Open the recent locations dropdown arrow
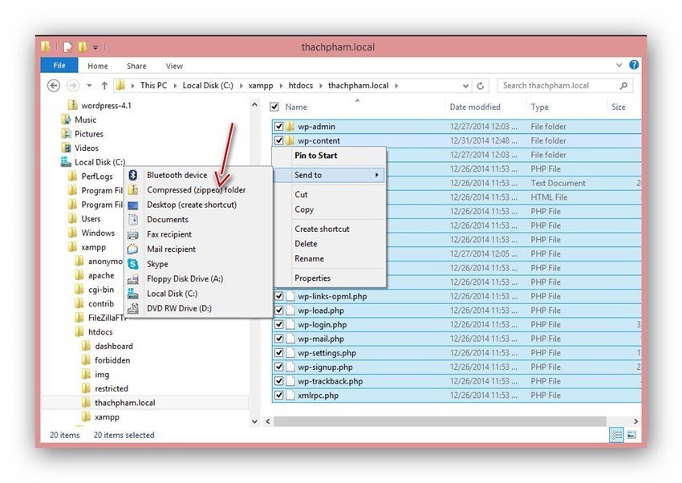The width and height of the screenshot is (682, 483). click(89, 85)
